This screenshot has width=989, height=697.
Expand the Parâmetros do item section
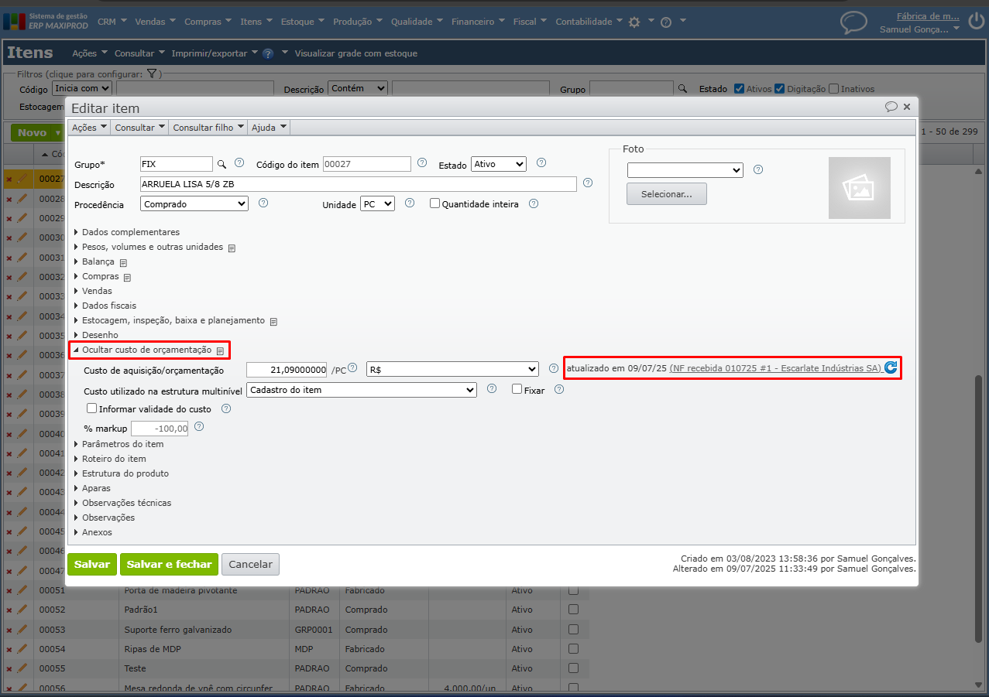click(x=118, y=444)
